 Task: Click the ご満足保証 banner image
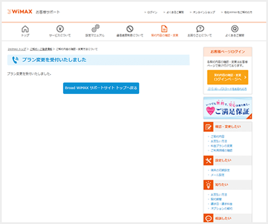pos(228,108)
